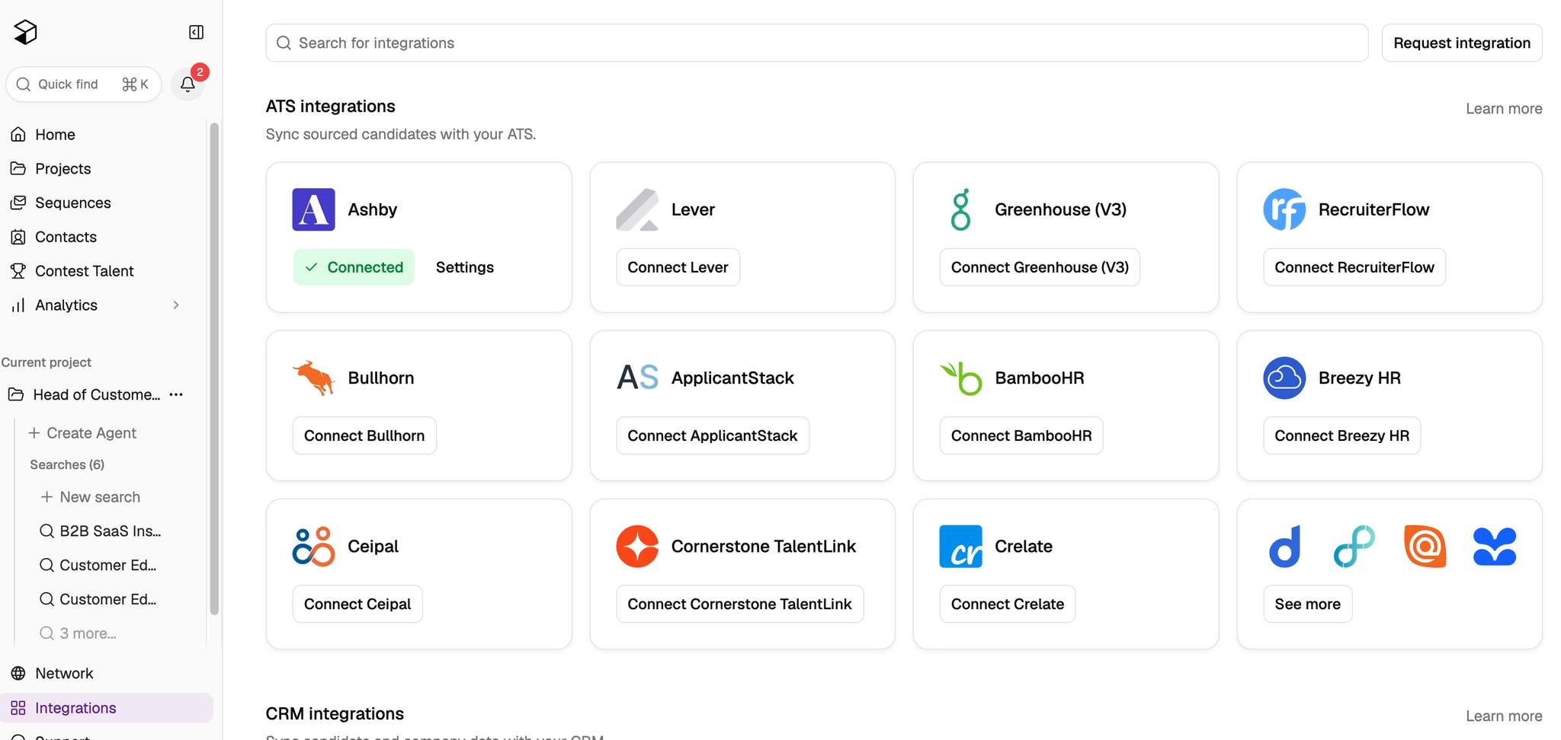Click Connect Ceipal
This screenshot has width=1561, height=740.
[357, 604]
